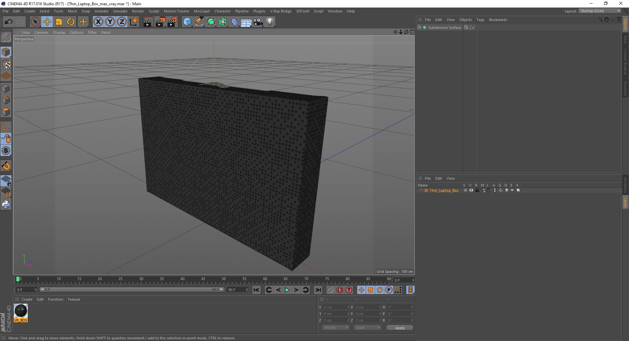Switch to Texture mode
The height and width of the screenshot is (341, 629).
pos(6,64)
